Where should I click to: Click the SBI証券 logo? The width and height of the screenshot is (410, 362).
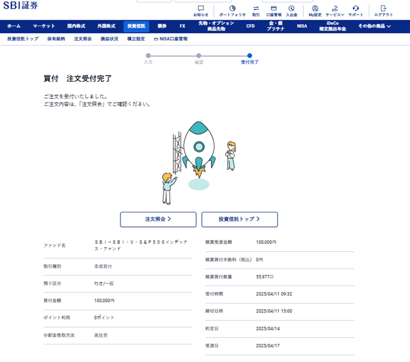pos(20,5)
